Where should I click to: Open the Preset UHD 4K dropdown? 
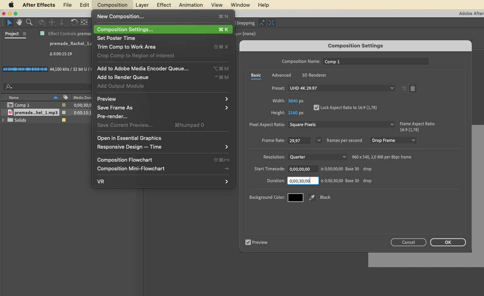tap(341, 88)
